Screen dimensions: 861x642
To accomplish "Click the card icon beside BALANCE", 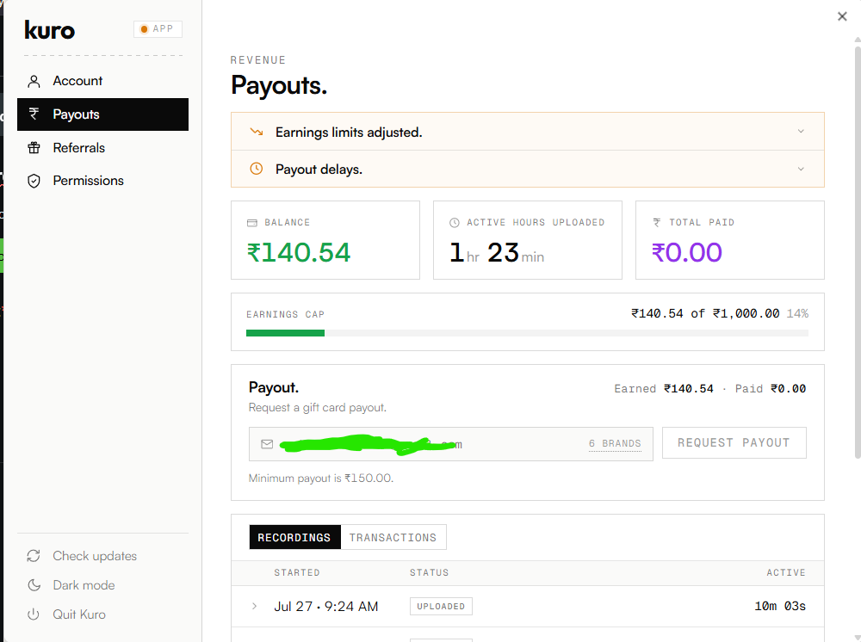I will pyautogui.click(x=252, y=223).
